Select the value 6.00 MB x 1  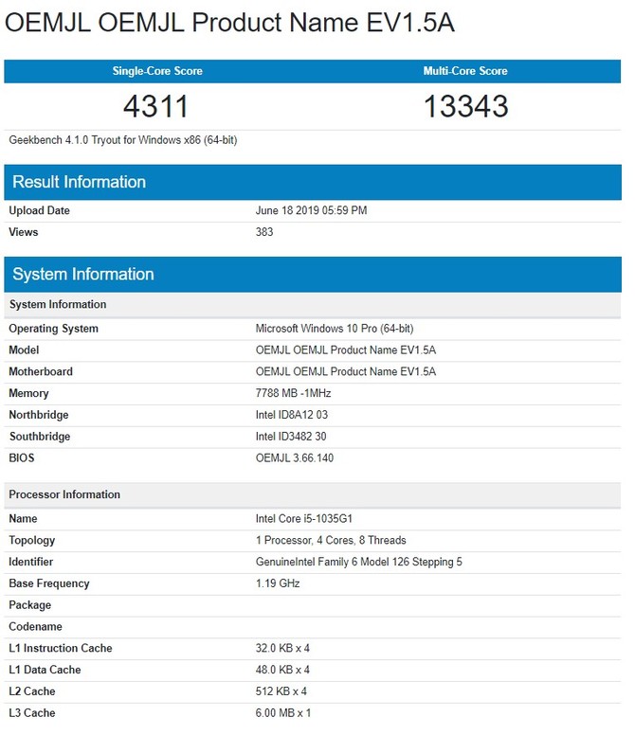tap(283, 713)
